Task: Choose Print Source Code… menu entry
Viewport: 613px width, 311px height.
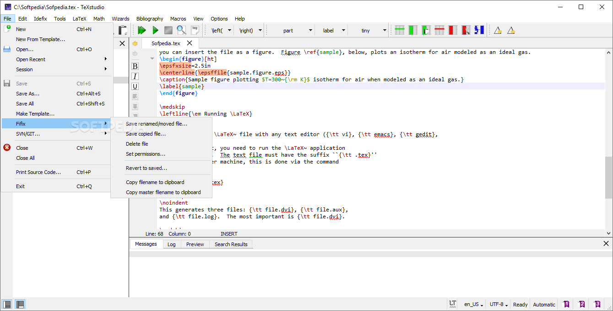Action: [56, 172]
